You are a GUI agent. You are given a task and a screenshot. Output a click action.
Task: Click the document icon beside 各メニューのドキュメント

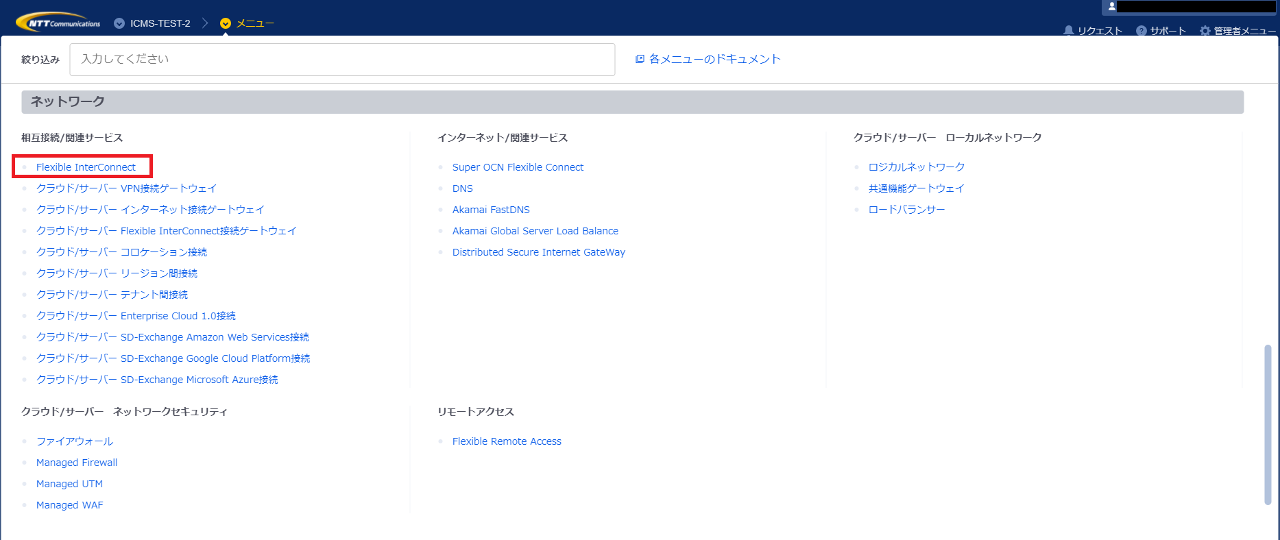[640, 59]
